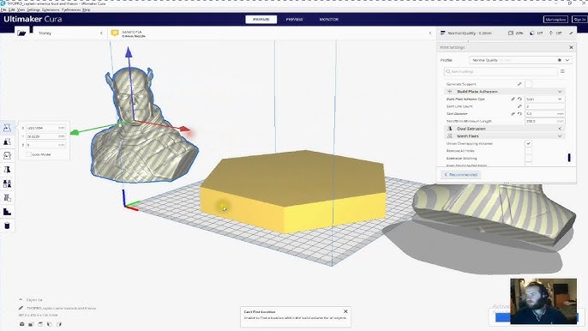Viewport: 588px width, 331px height.
Task: Select the Rotate tool
Action: tap(7, 156)
